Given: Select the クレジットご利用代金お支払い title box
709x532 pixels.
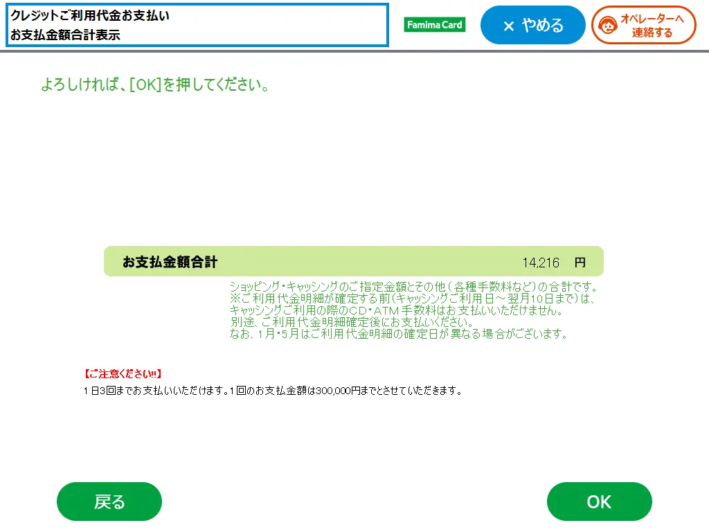Looking at the screenshot, I should [197, 25].
